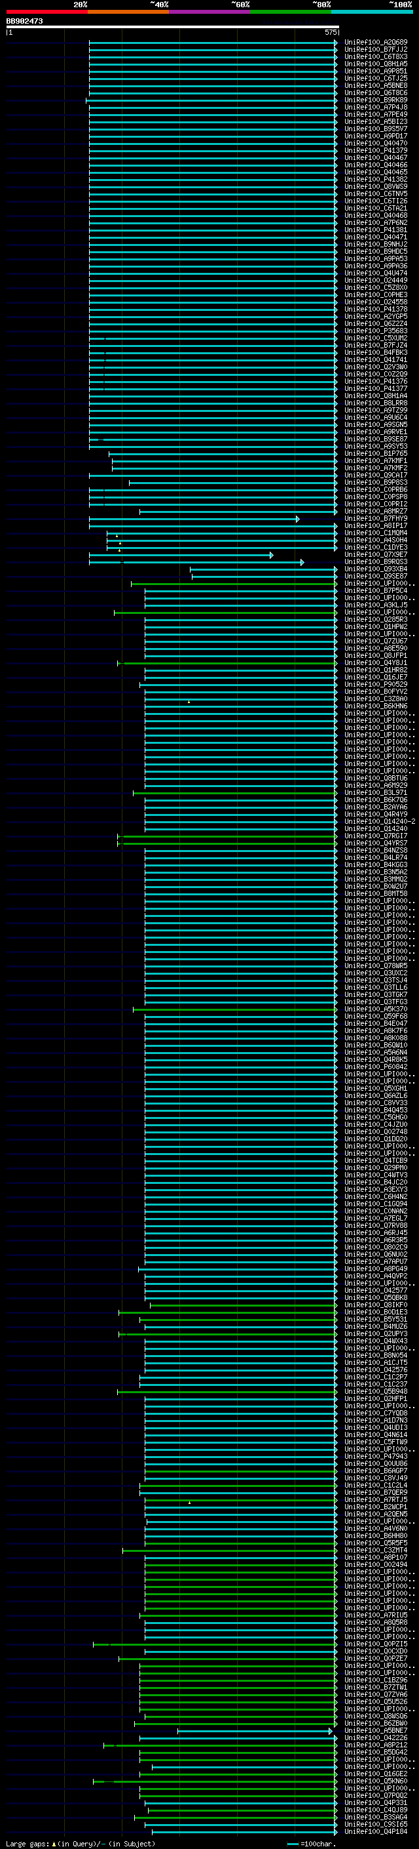Select hit label UniRef100_A2Q689
This screenshot has width=419, height=1849.
tap(376, 43)
